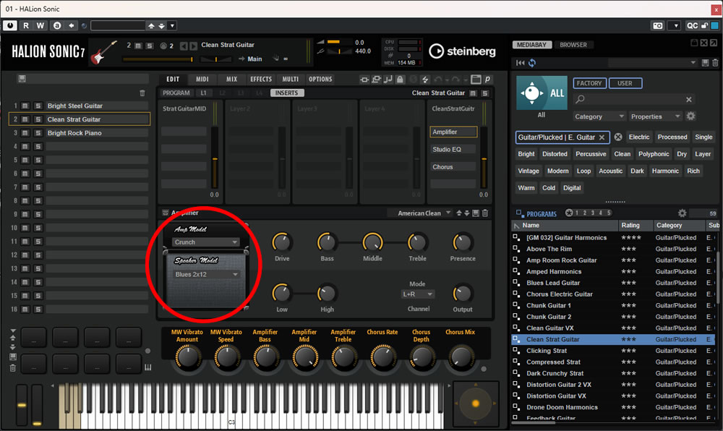
Task: Switch to the MIDI tab
Action: [x=202, y=80]
